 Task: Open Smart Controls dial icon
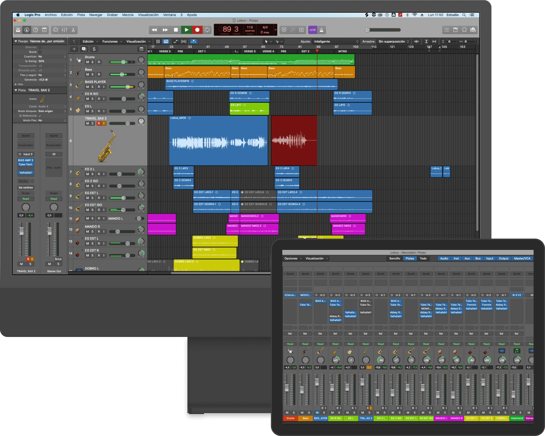(x=55, y=30)
